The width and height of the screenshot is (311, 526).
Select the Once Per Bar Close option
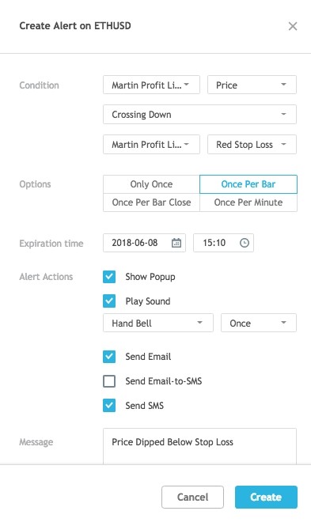151,202
